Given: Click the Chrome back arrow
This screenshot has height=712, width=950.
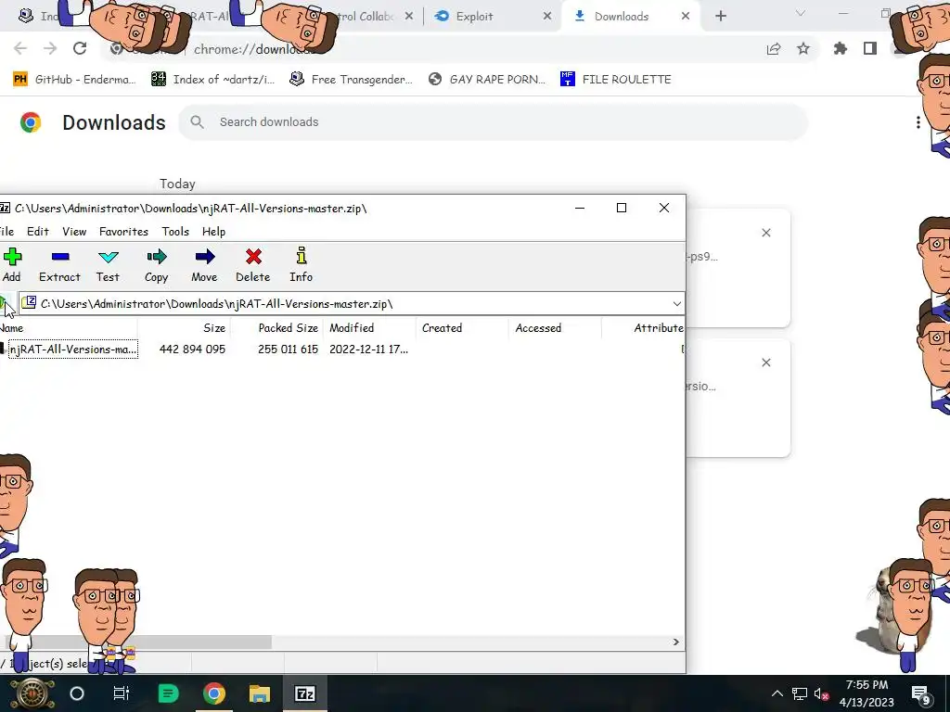Looking at the screenshot, I should point(20,48).
